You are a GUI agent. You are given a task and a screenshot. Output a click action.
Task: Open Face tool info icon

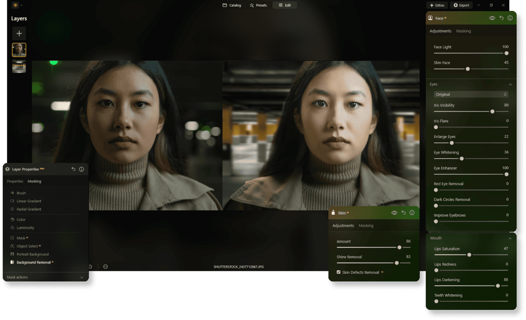click(x=510, y=18)
